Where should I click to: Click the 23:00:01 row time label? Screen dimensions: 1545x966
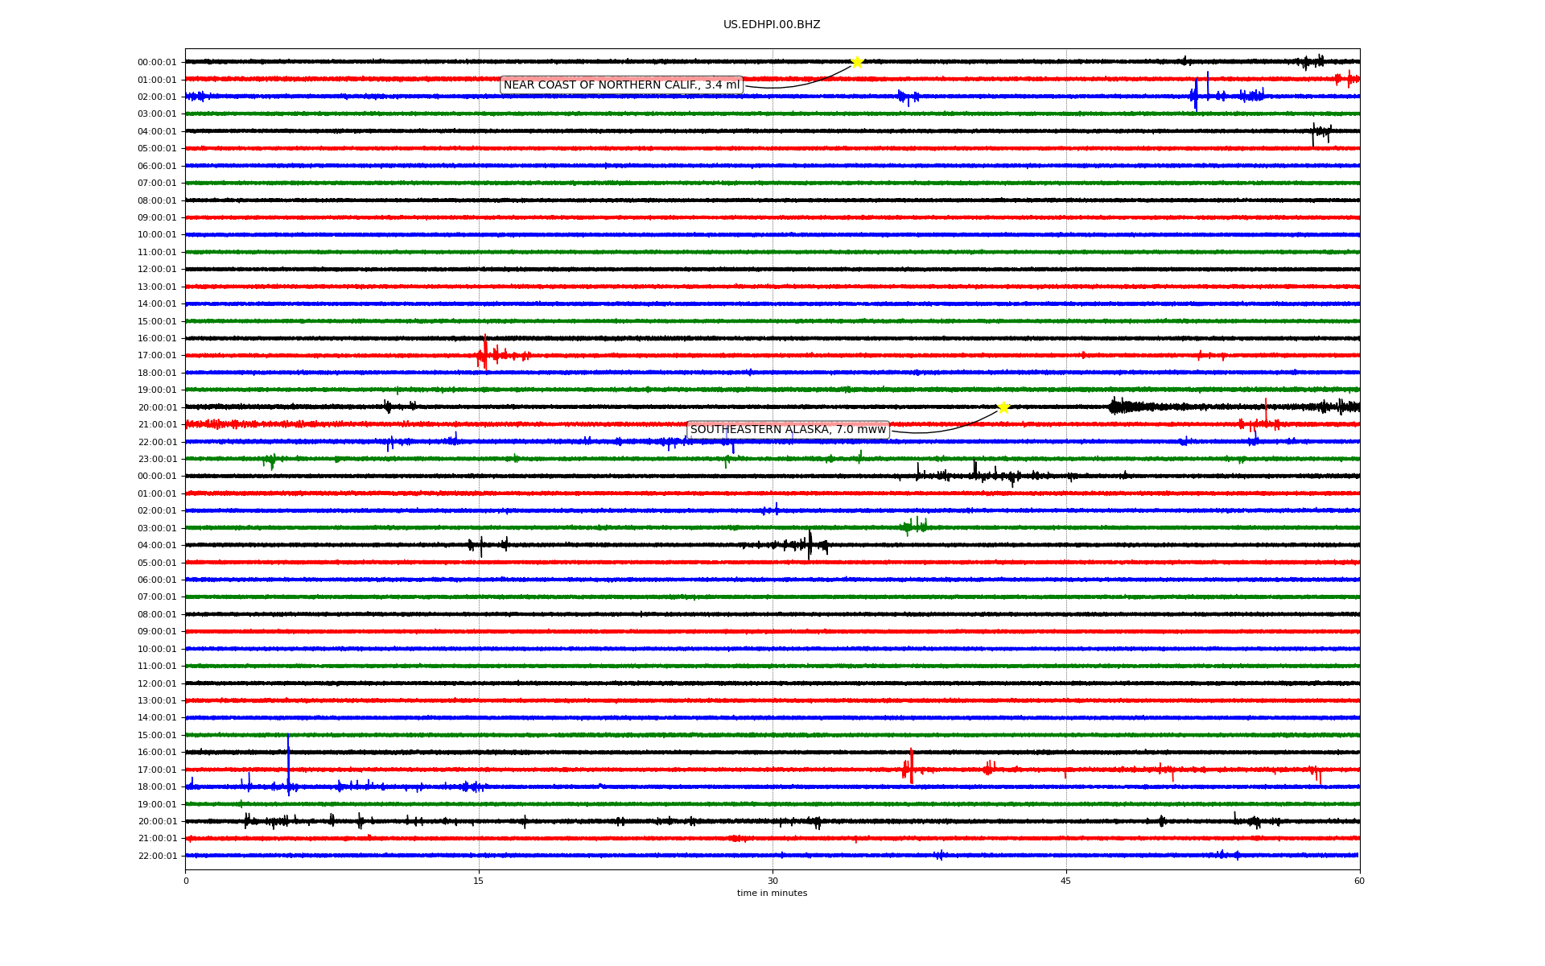pyautogui.click(x=157, y=460)
